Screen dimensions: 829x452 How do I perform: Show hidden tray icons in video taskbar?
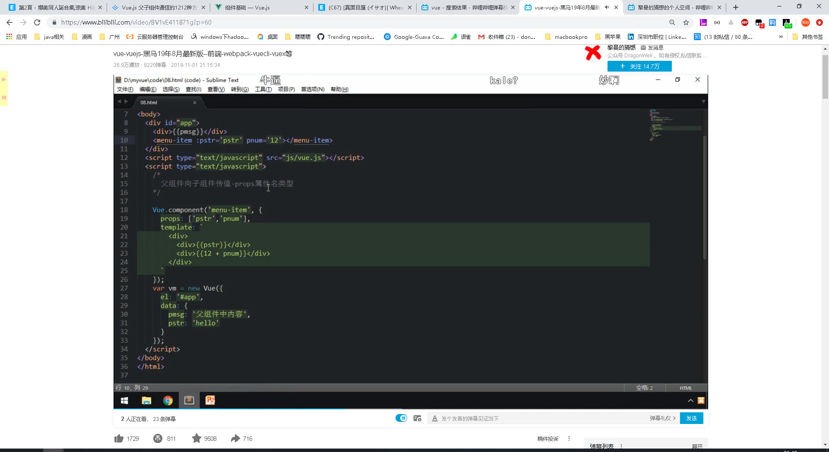(690, 401)
